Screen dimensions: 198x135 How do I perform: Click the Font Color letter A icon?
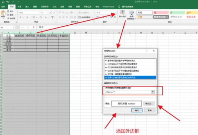[x=46, y=17]
